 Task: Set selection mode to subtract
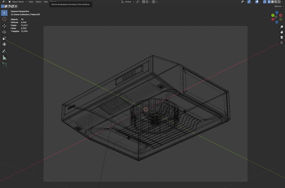pyautogui.click(x=9, y=6)
